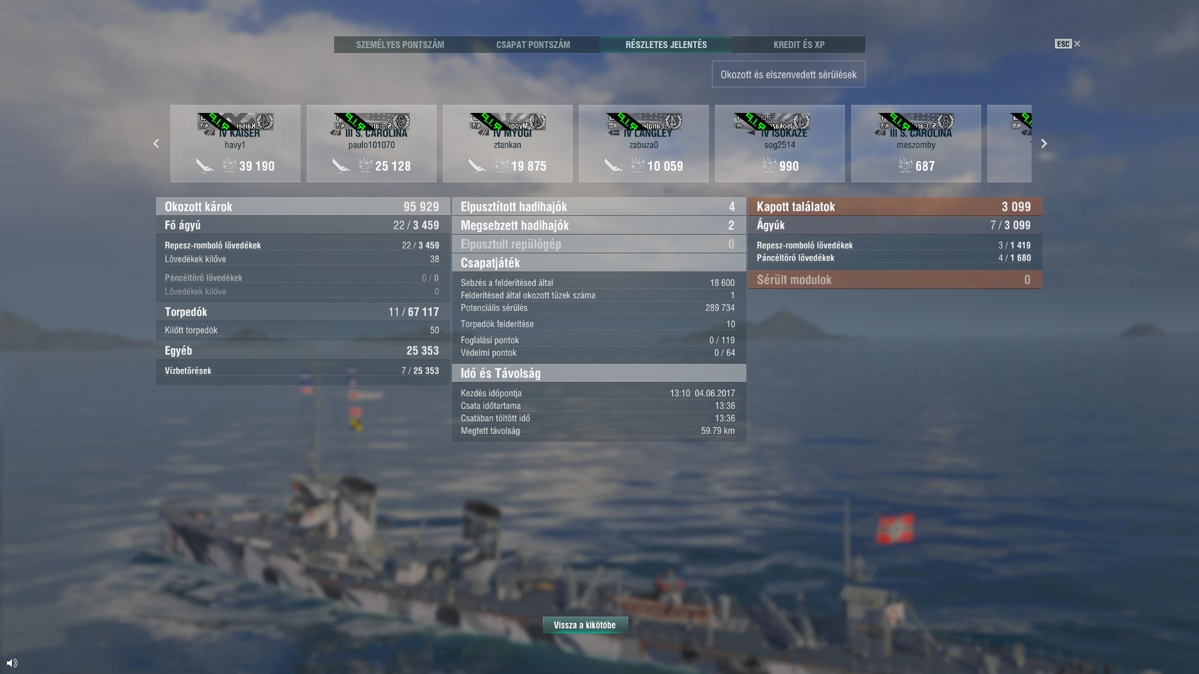1199x674 pixels.
Task: Select the Kaiser havy1 ship card
Action: 235,144
